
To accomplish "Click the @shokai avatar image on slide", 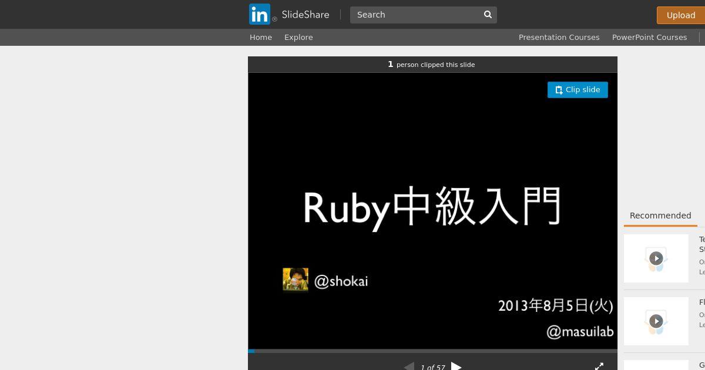I will coord(296,280).
